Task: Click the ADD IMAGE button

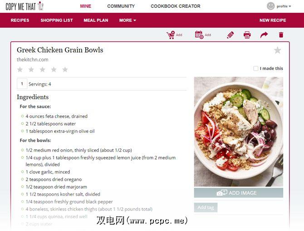Action: click(239, 193)
